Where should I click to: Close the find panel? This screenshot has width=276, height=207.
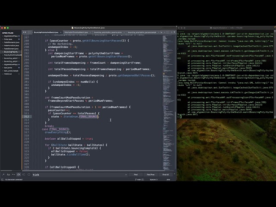(174, 174)
